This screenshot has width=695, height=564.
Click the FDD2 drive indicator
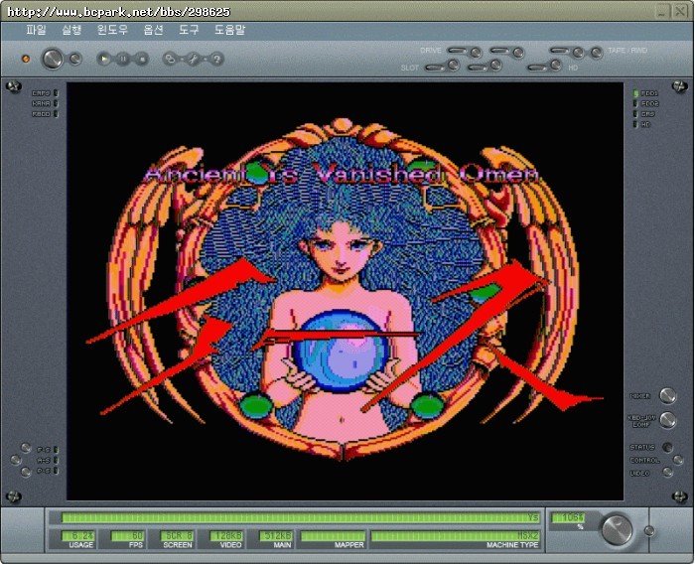tap(646, 103)
